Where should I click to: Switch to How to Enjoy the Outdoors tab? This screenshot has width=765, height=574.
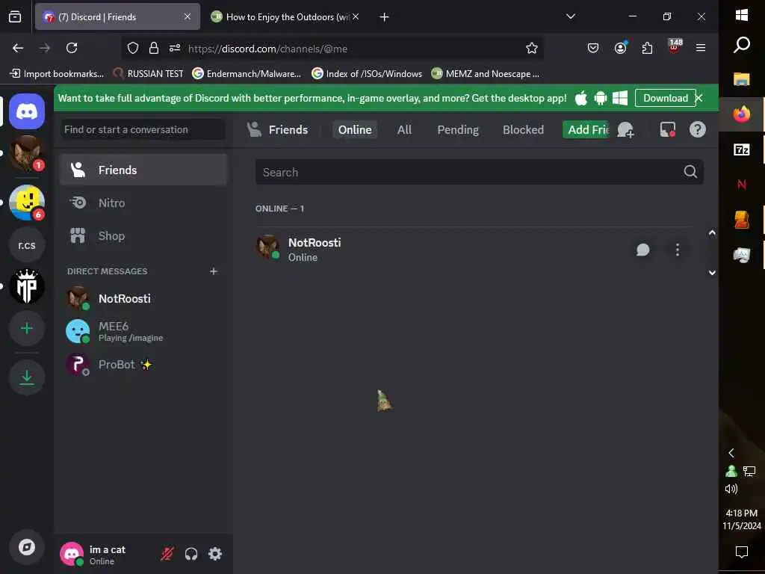(x=286, y=17)
